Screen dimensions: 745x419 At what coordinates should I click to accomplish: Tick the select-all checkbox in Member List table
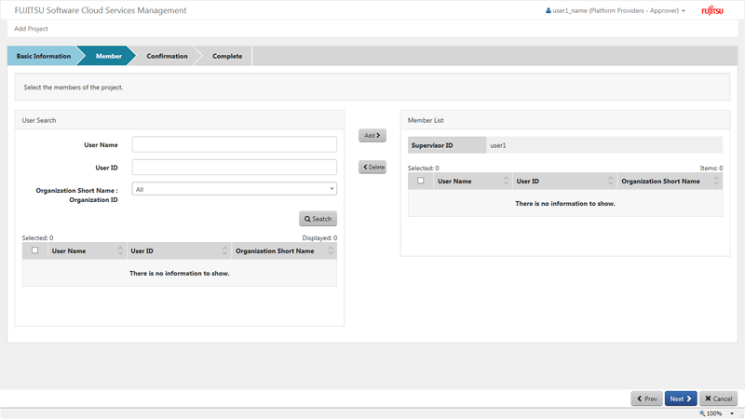pyautogui.click(x=421, y=181)
